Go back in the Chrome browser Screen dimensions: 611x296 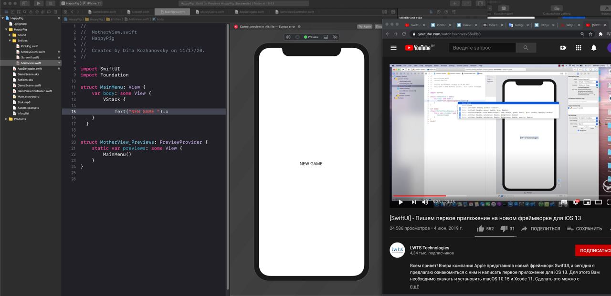[387, 34]
